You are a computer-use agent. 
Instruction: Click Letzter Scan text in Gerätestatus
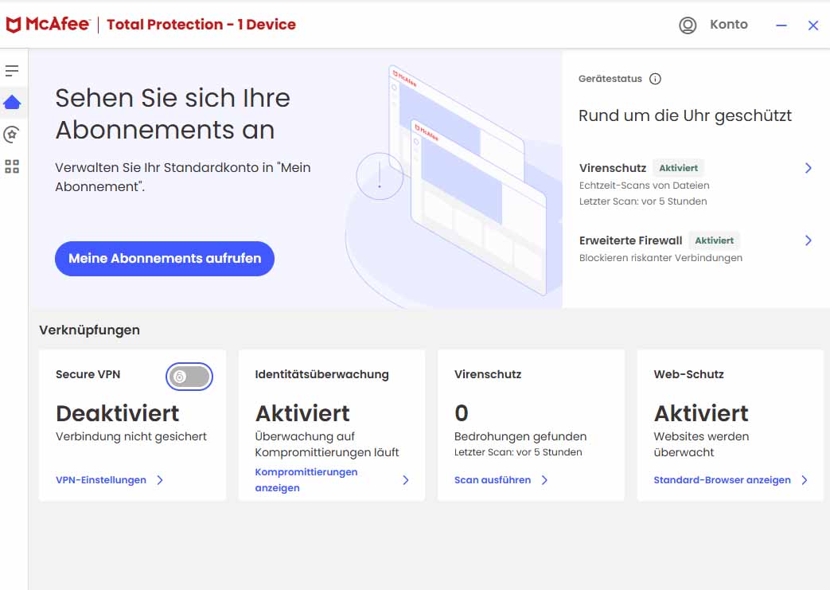click(x=643, y=201)
